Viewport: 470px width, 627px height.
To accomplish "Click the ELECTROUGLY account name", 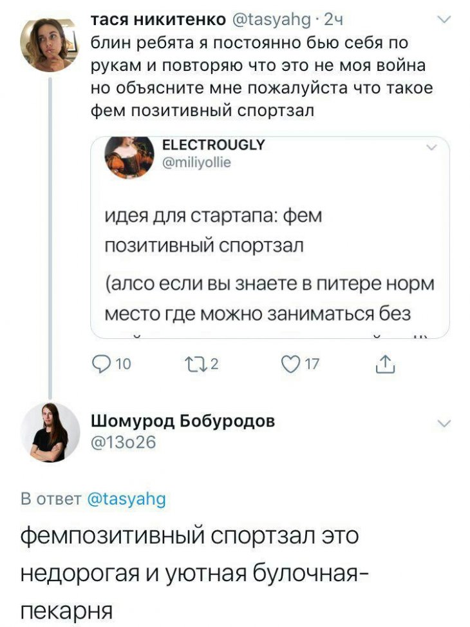I will tap(214, 146).
